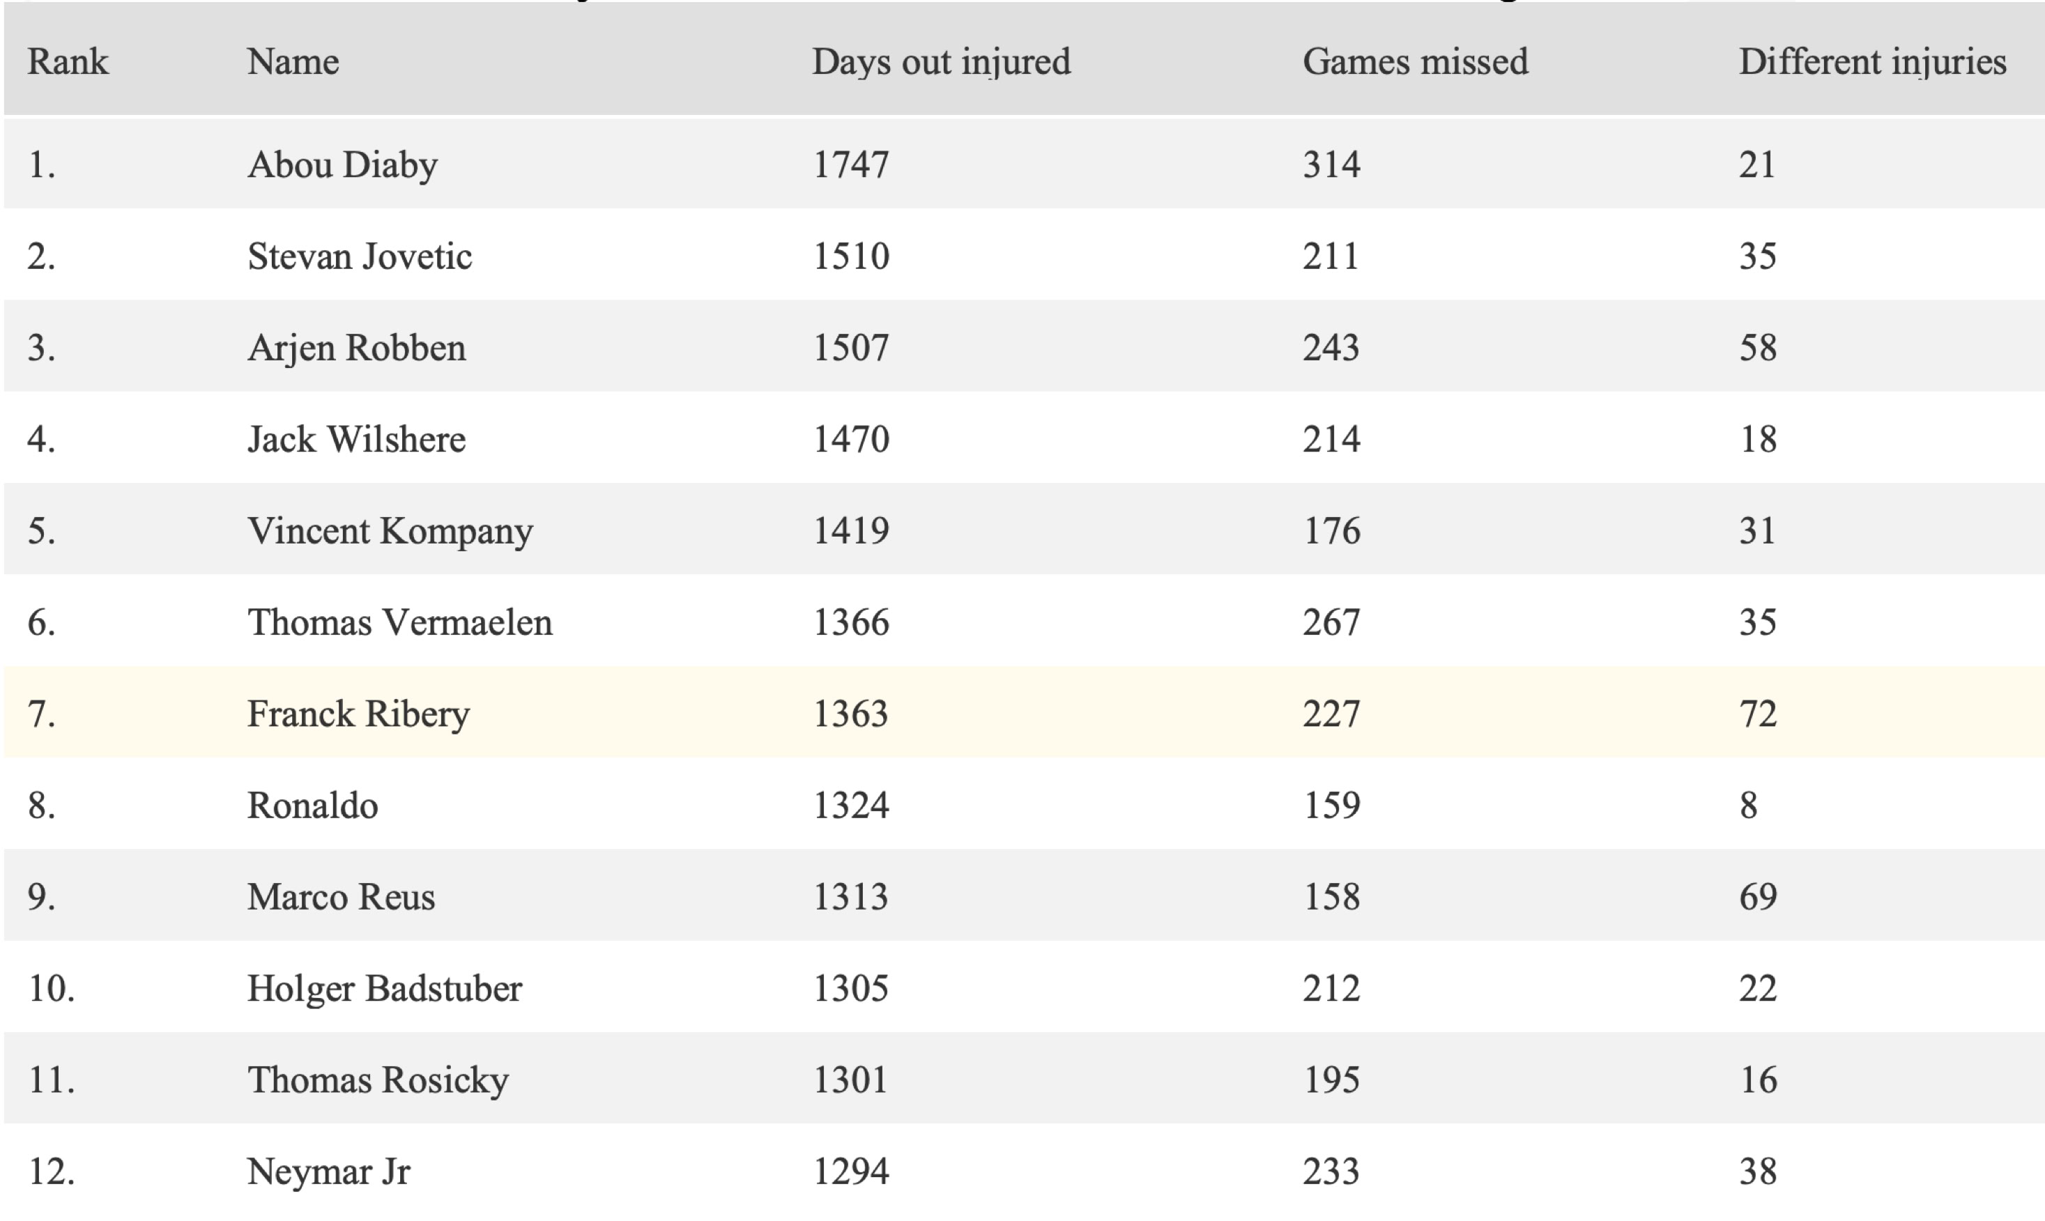The image size is (2045, 1221).
Task: Click the 1747 days out injured value
Action: 850,164
